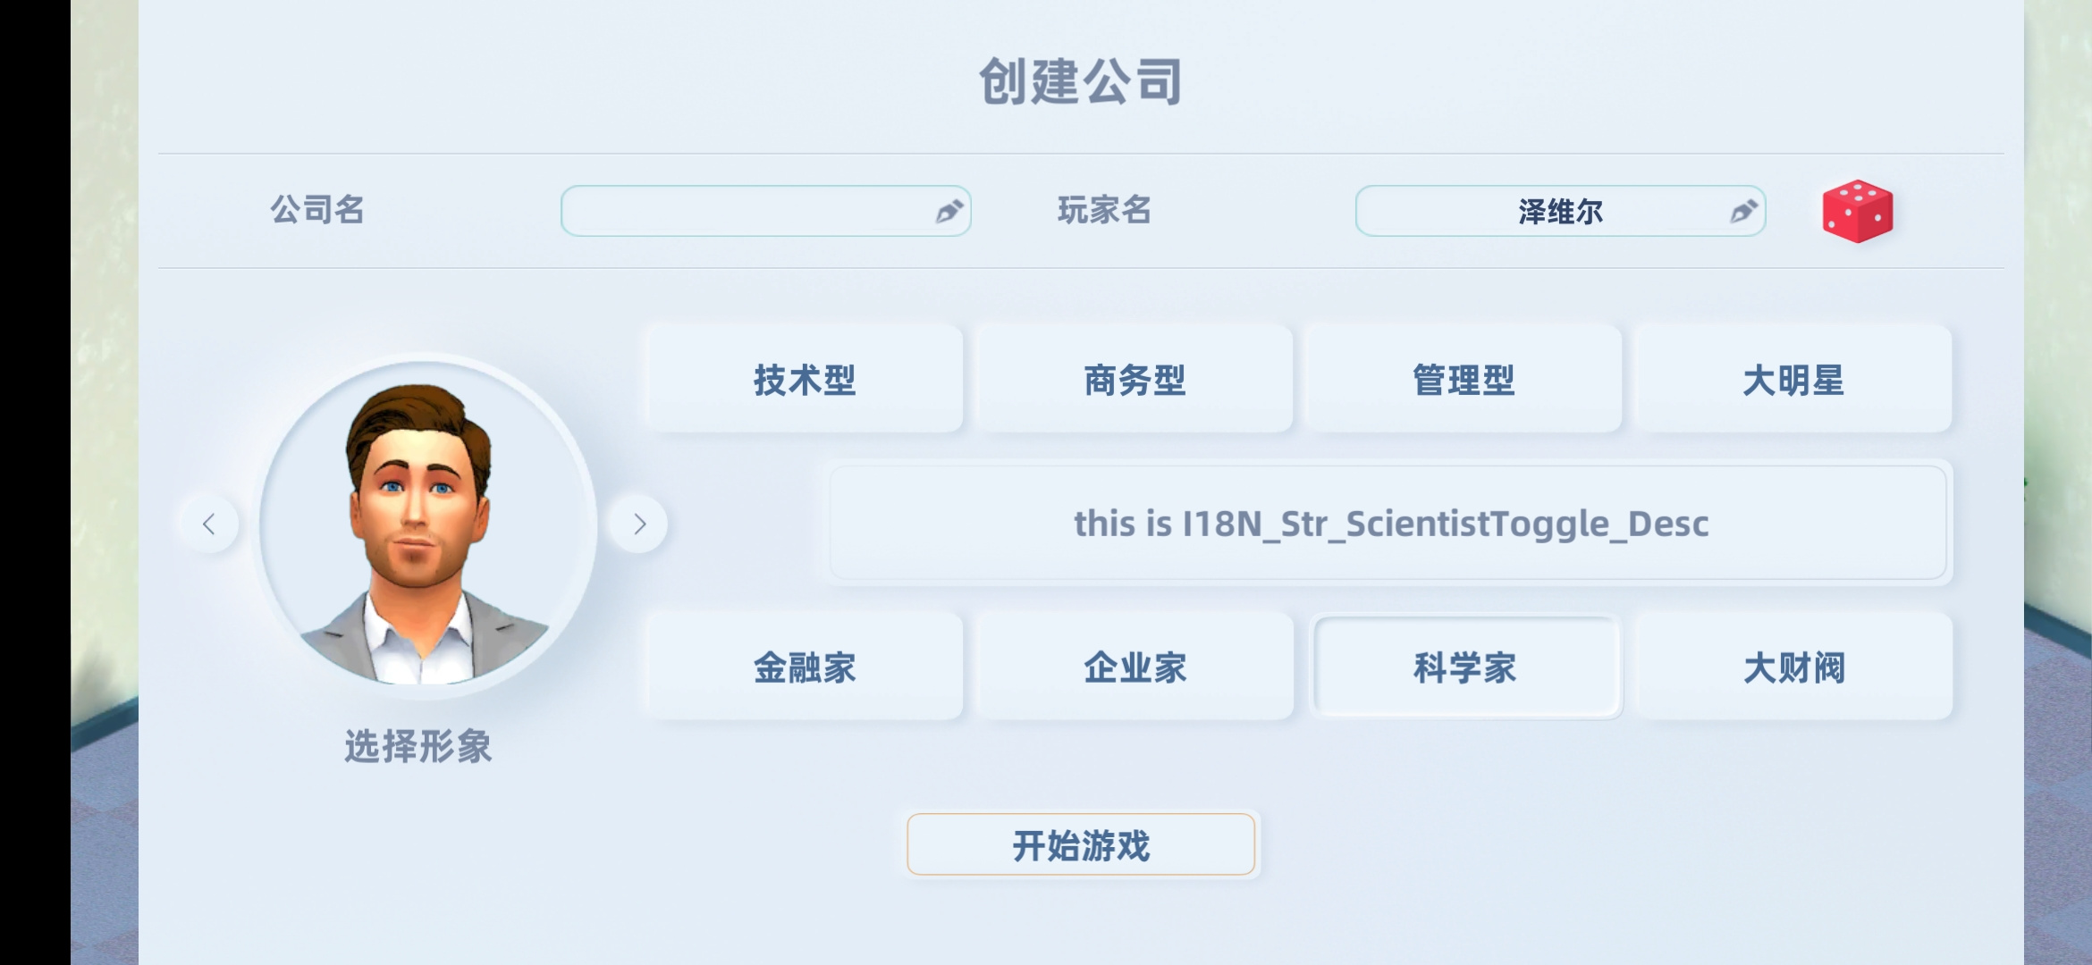Select the 商务型 character type

coord(1135,380)
